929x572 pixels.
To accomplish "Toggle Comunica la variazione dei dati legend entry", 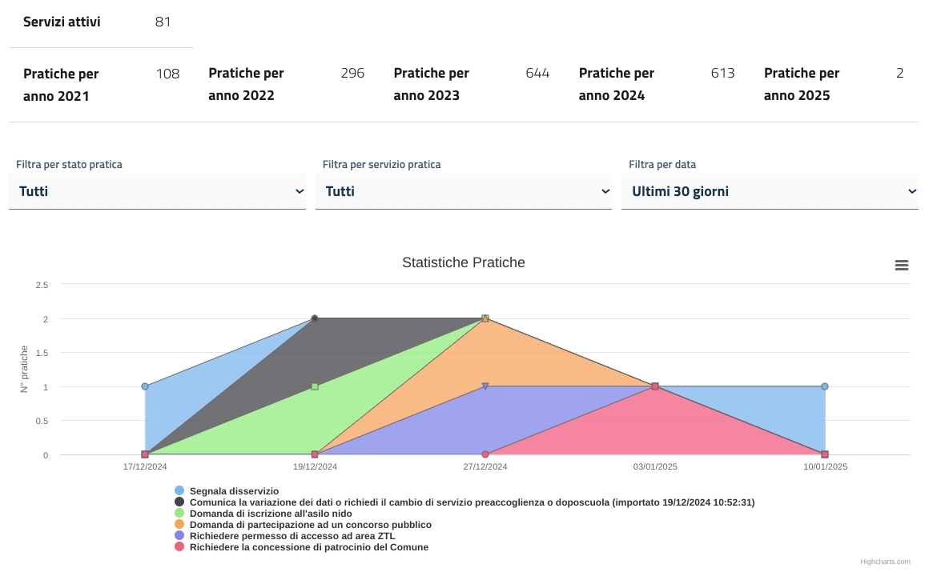I will [x=472, y=502].
